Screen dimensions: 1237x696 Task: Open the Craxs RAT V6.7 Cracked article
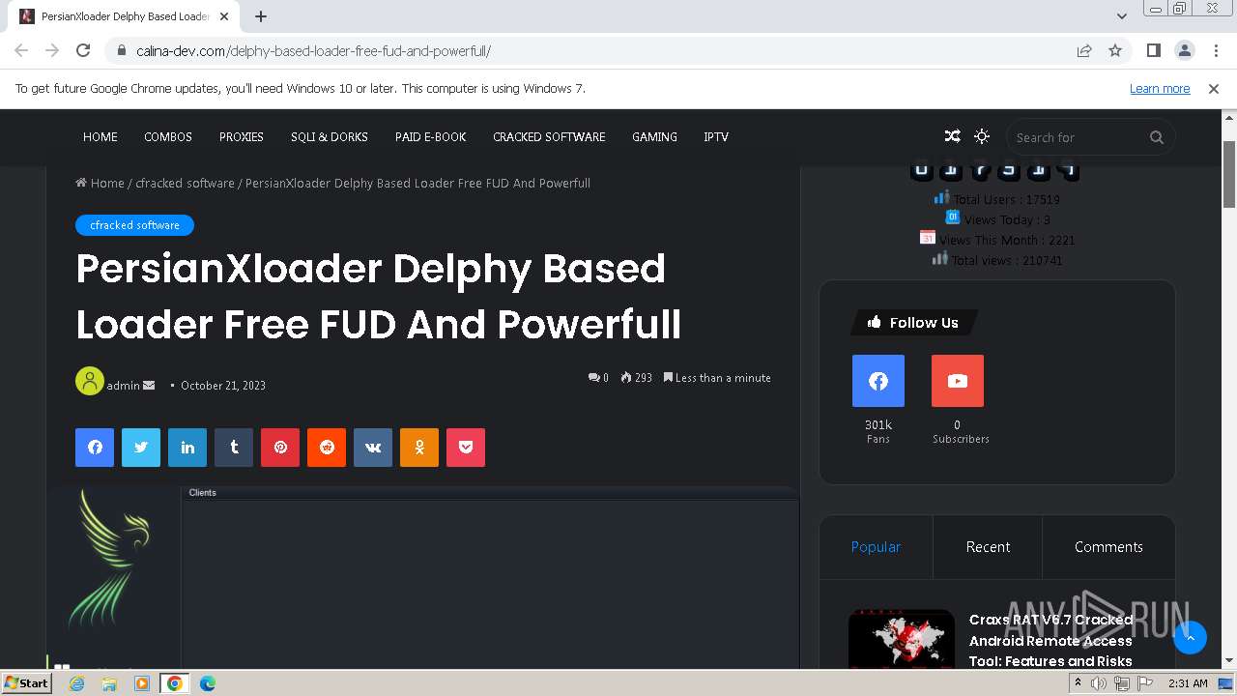coord(1050,641)
